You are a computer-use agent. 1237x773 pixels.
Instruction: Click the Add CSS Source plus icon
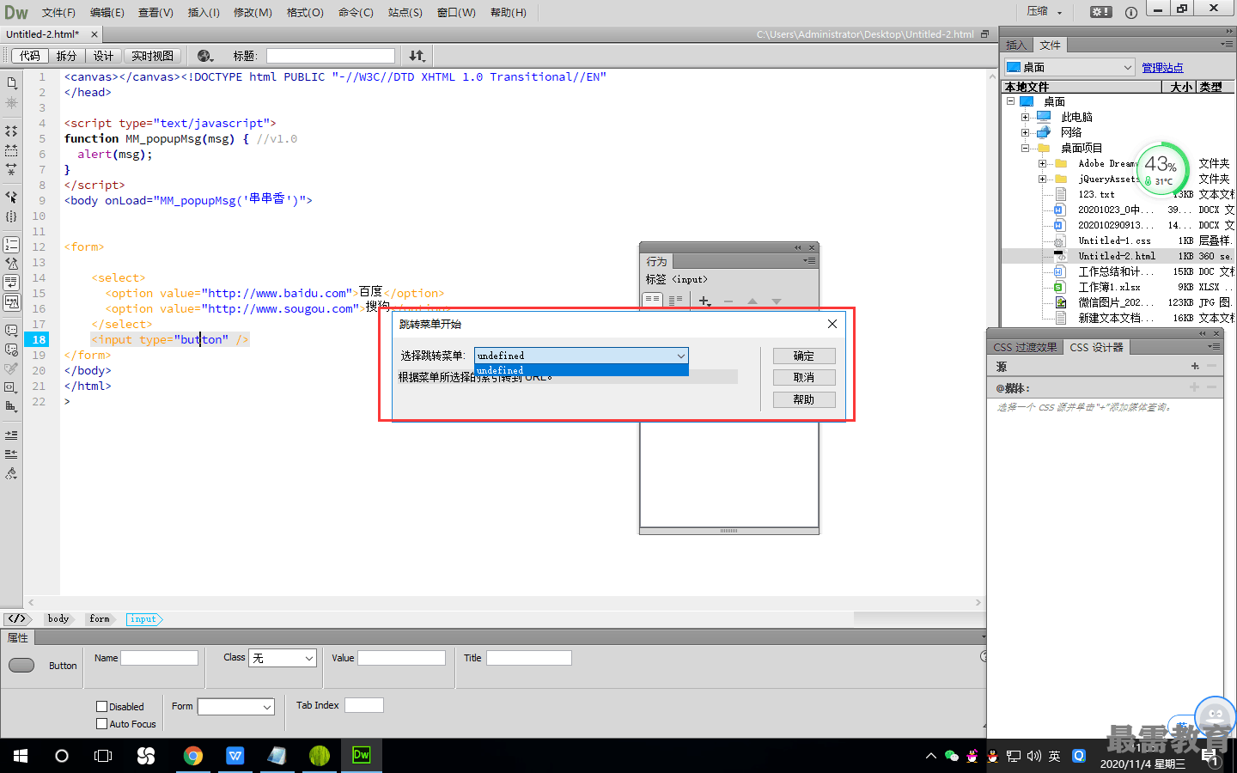1195,366
